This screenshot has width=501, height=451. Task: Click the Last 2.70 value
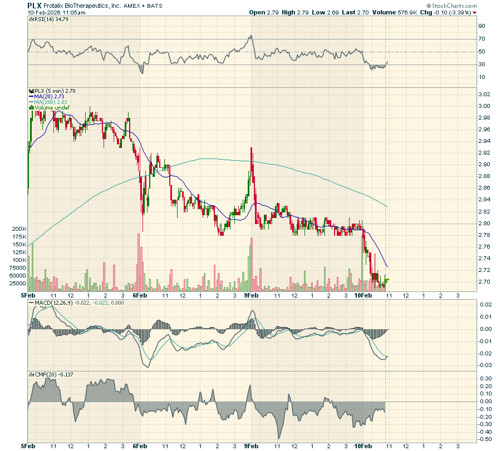[x=355, y=12]
